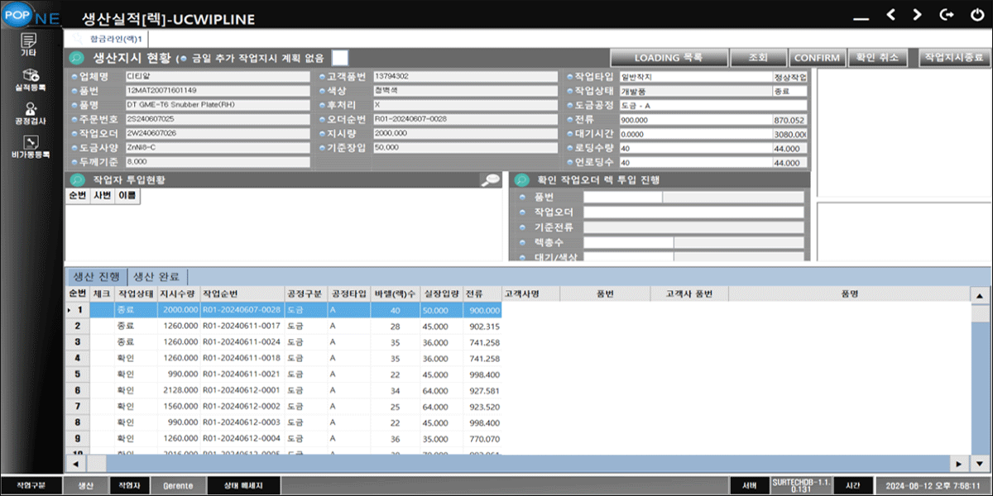Toggle the white checkbox beside 금일 추가 작업지시
This screenshot has height=496, width=993.
click(x=339, y=58)
